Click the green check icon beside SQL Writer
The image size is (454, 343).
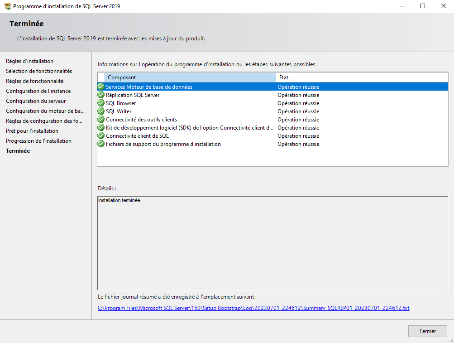101,111
